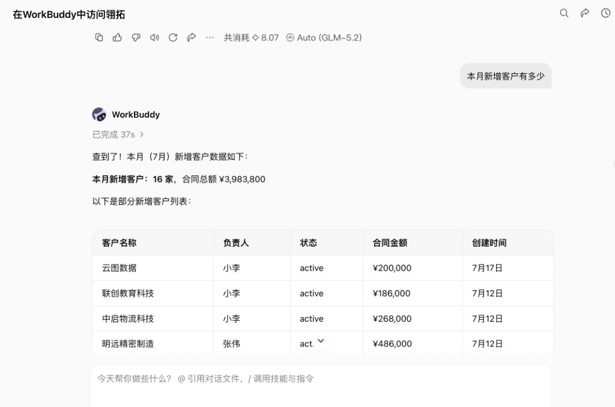Regenerate the response
The width and height of the screenshot is (615, 407).
[173, 37]
